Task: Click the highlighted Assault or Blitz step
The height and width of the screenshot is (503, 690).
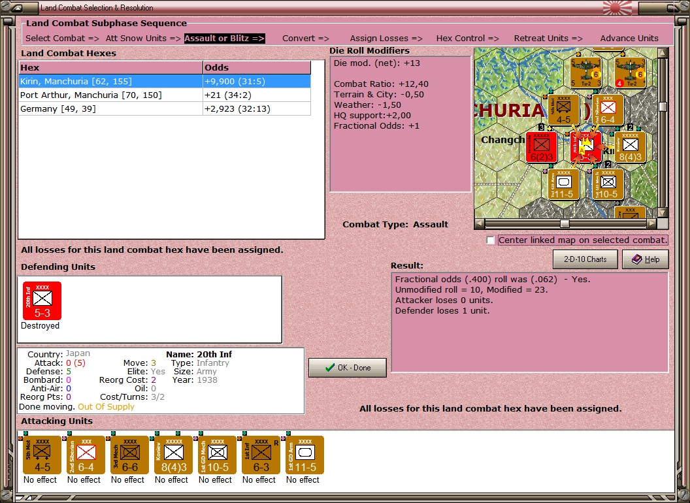Action: coord(224,39)
